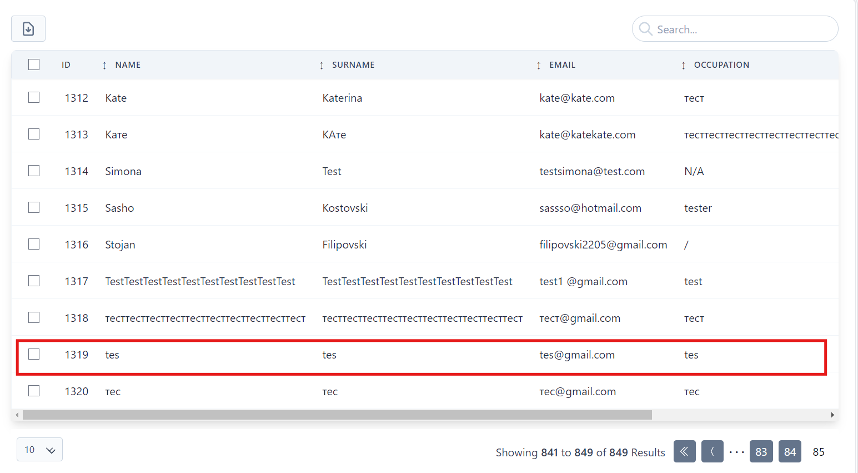The image size is (858, 473).
Task: Expand pagination ellipsis for more pages
Action: point(736,452)
